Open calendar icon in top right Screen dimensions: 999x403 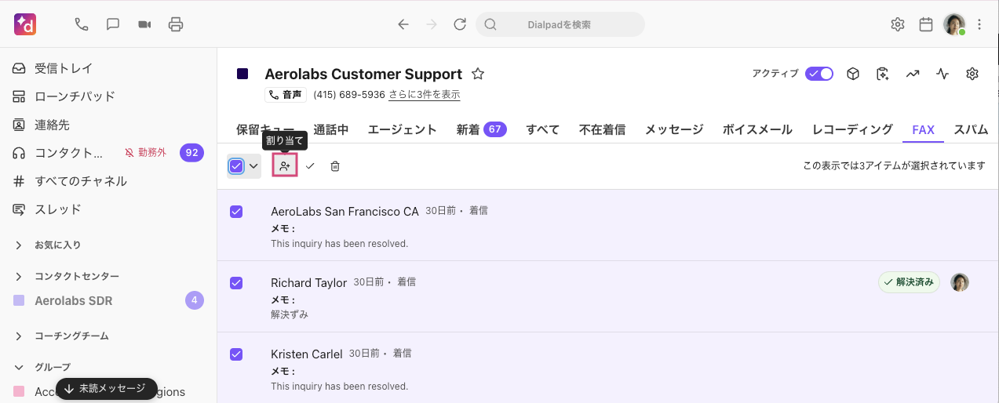[x=926, y=24]
